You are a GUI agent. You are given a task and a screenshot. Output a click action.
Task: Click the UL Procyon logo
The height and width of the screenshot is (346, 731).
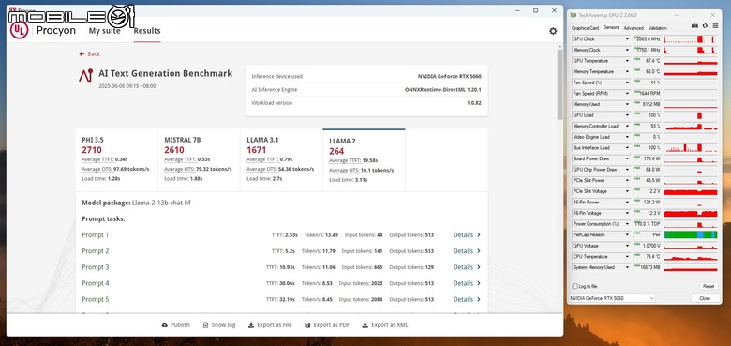tap(20, 30)
